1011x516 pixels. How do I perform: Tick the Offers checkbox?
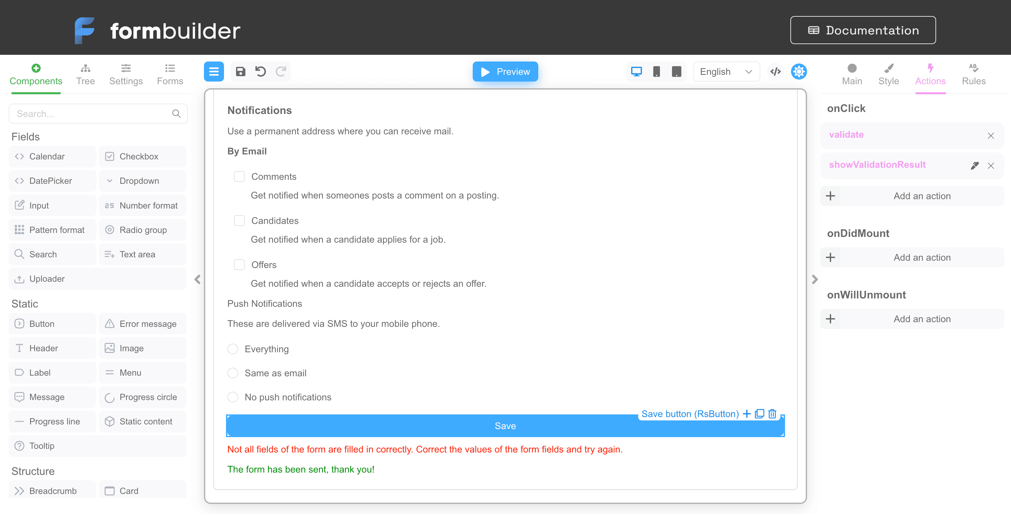[x=239, y=265]
